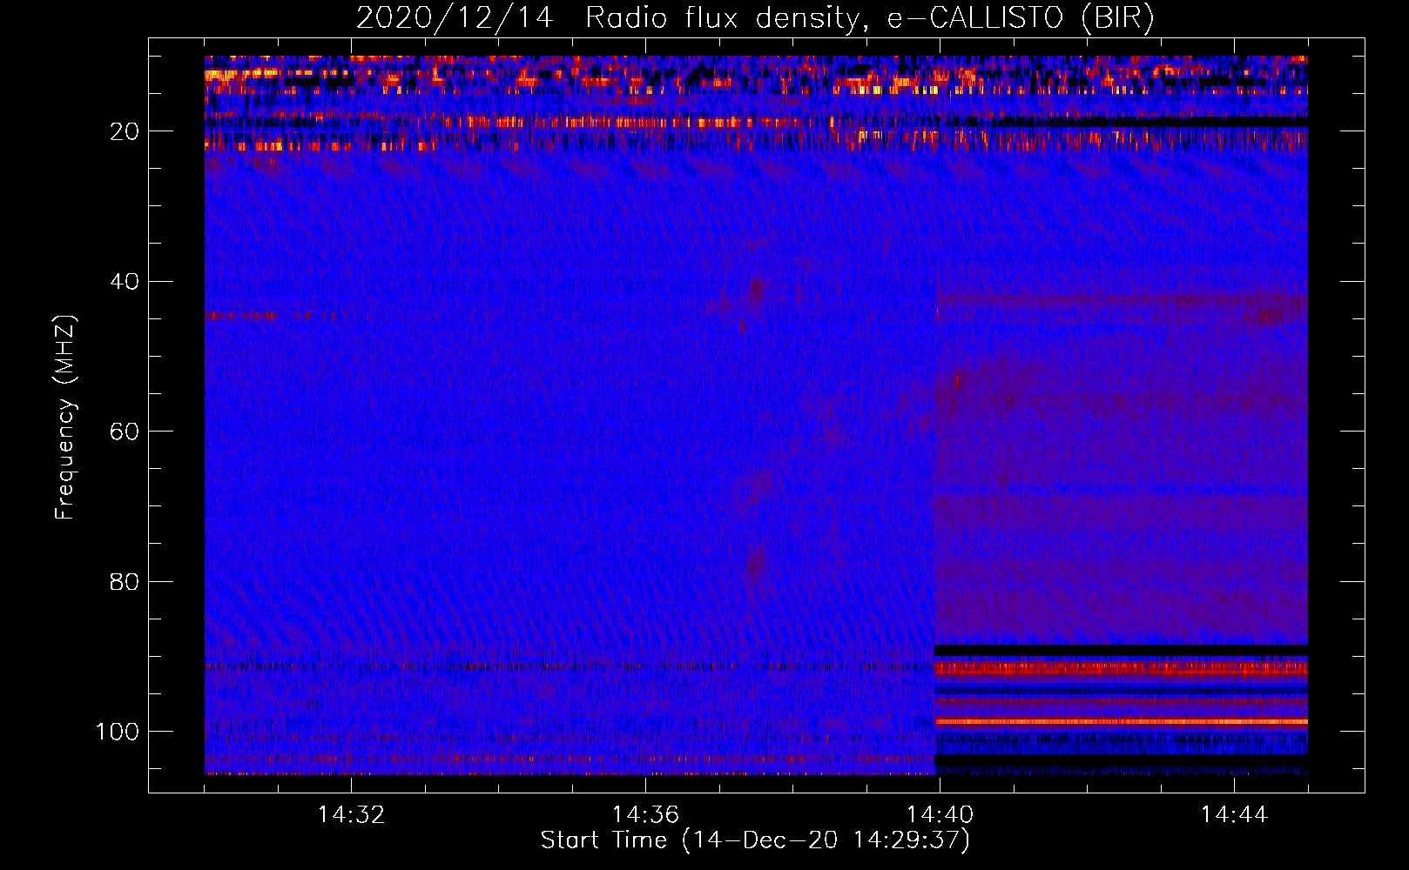
Task: Select the 'Start Time (14-Dec-20 14:29:37)' label
Action: click(x=755, y=840)
